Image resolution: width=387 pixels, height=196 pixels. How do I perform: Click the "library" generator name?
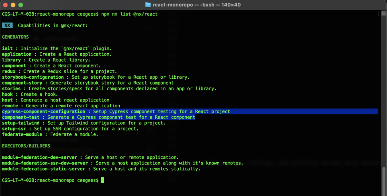[11, 60]
